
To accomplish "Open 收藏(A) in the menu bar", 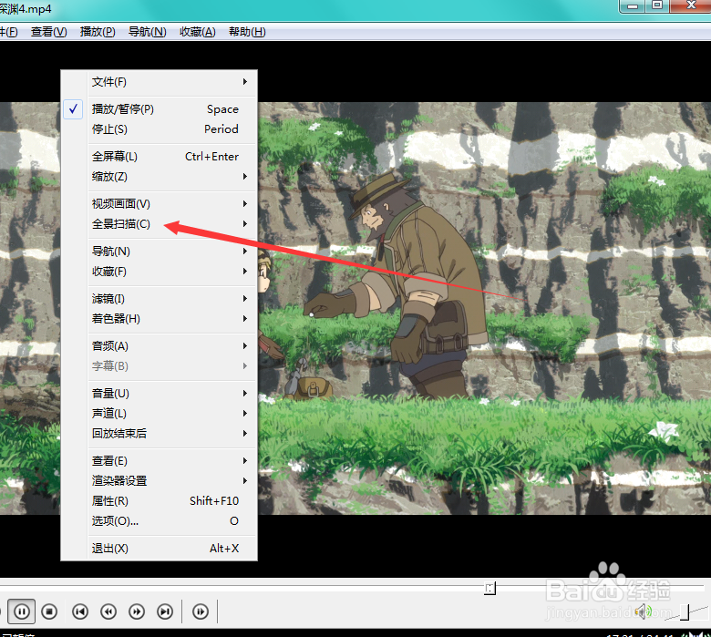I will pyautogui.click(x=197, y=32).
